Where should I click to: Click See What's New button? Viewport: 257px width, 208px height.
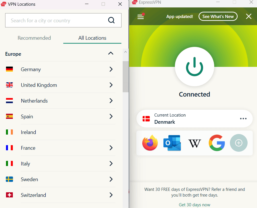pyautogui.click(x=218, y=16)
